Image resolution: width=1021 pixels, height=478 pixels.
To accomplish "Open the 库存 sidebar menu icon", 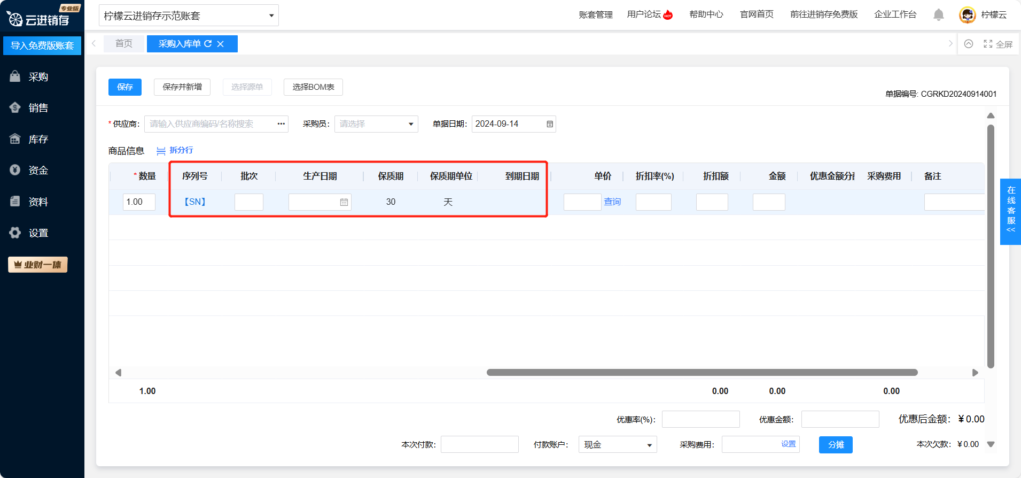I will click(15, 139).
